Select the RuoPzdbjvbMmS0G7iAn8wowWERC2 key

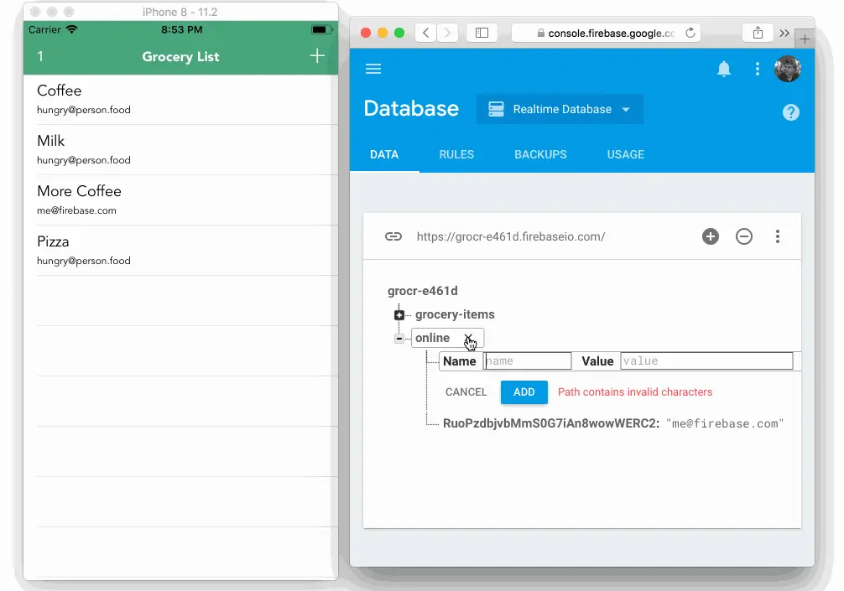click(x=551, y=423)
